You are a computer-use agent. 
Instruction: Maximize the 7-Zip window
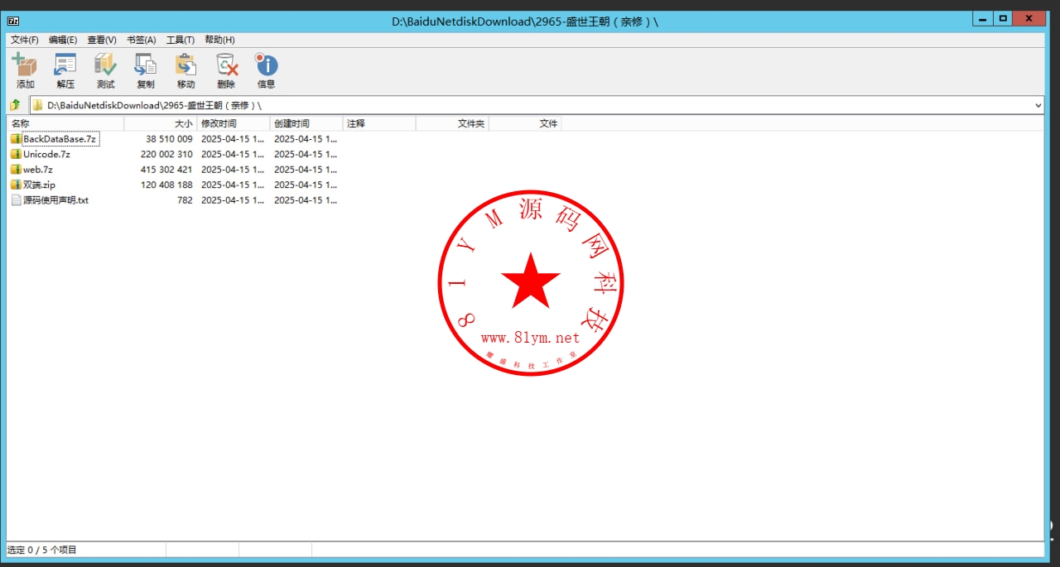pyautogui.click(x=1003, y=18)
